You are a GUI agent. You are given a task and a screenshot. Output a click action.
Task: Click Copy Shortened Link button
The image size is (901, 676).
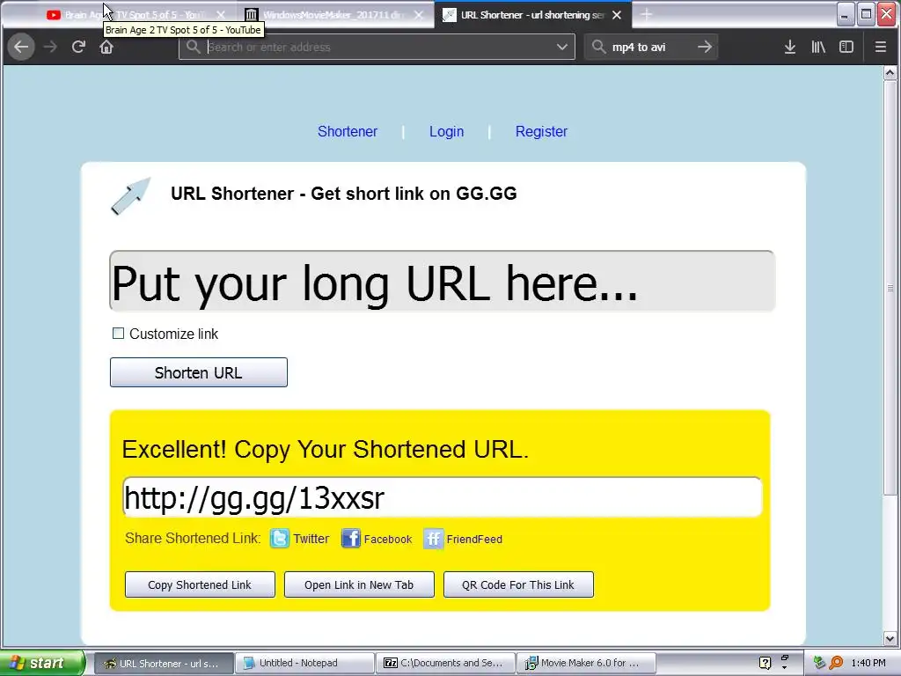pyautogui.click(x=200, y=584)
